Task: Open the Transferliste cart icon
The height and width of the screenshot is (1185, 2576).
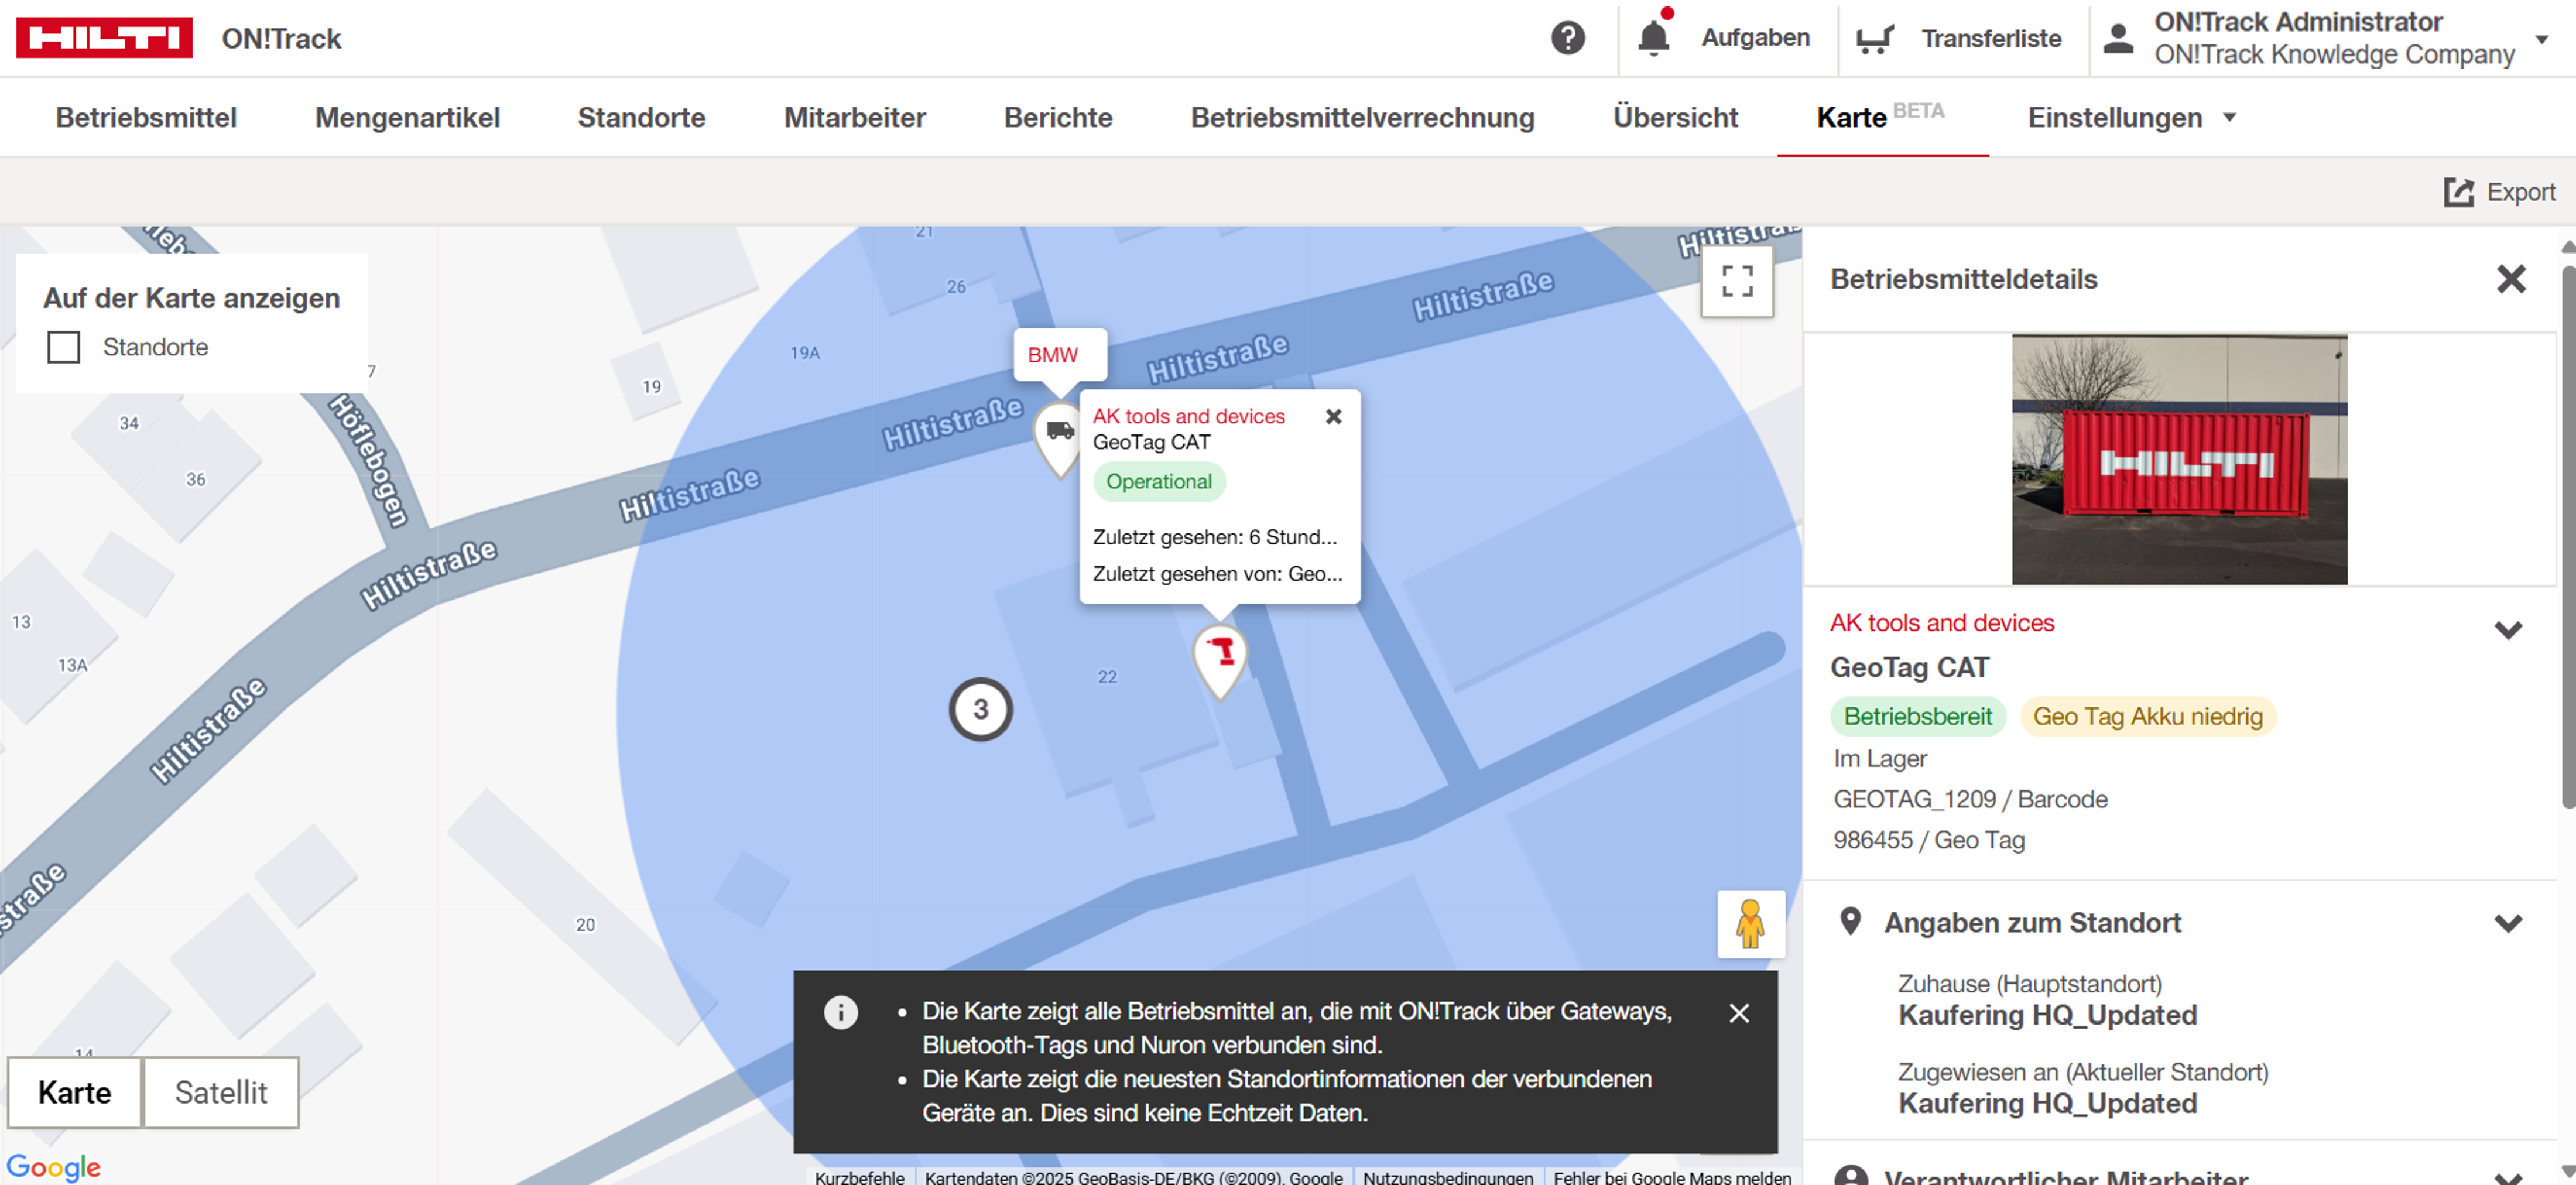Action: (1874, 39)
